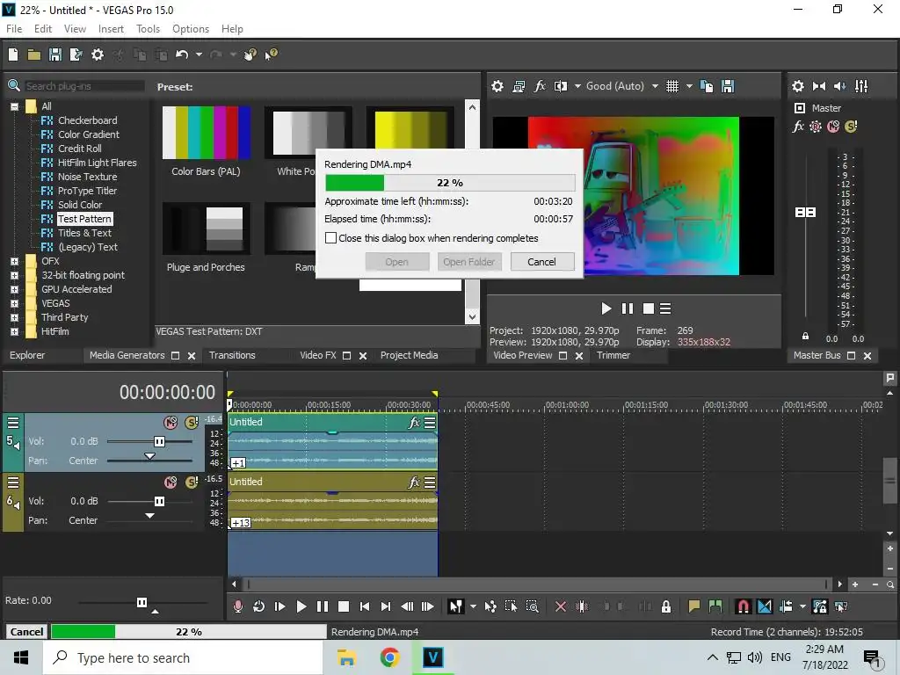Expand the OFX plug-in folder
Screen dimensions: 900x675
14,261
